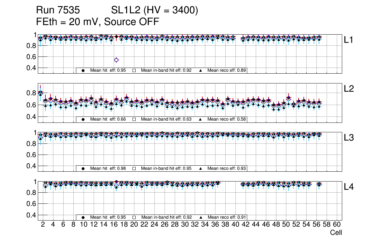Click 'Mean reco eff: 0.93' legend text
380x245 pixels.
(227, 169)
